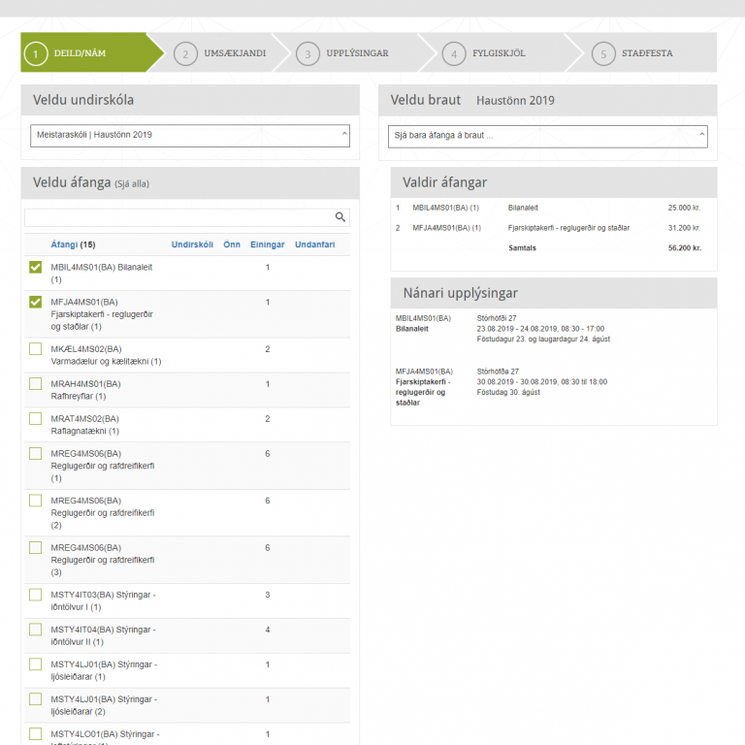Select the MRAT4MS02(BA) Raflagnatækni checkbox
The image size is (745, 745).
click(36, 419)
